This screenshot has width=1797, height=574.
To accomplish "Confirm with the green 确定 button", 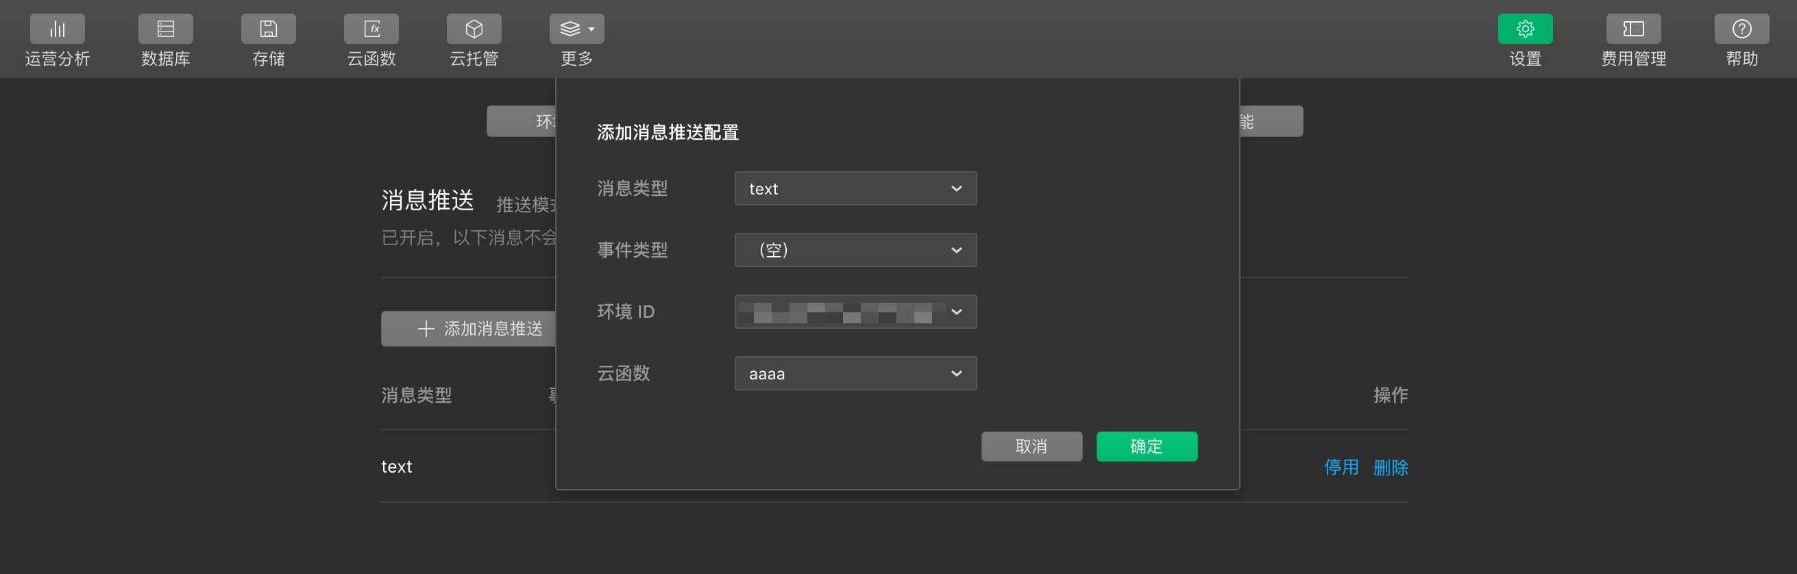I will (x=1146, y=447).
